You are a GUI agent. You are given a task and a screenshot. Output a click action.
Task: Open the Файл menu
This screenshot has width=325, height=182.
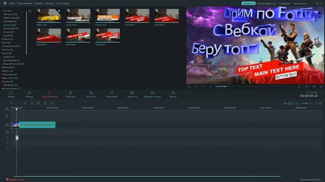[12, 4]
